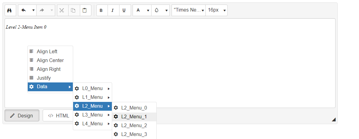Screen dimensions: 359x139
Task: Expand the Undo history dropdown arrow
Action: [33, 10]
